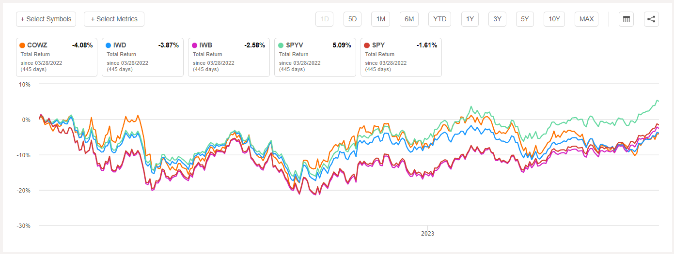Click the red SPY legend dot
The width and height of the screenshot is (674, 254).
pos(367,45)
